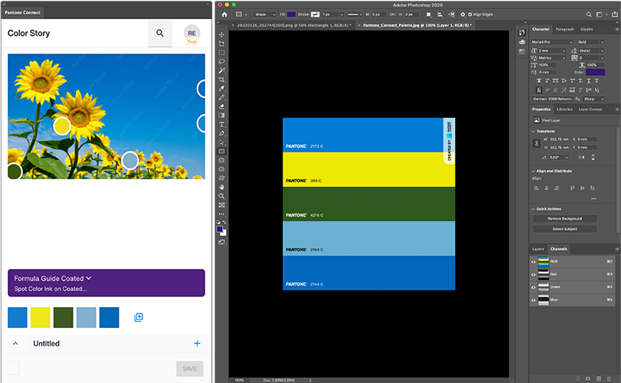Click the Remove Background button
The height and width of the screenshot is (383, 621).
565,218
